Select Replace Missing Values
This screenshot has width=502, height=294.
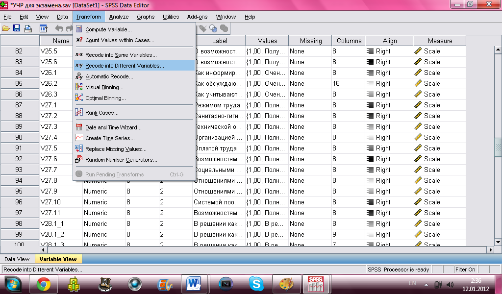[x=134, y=149]
